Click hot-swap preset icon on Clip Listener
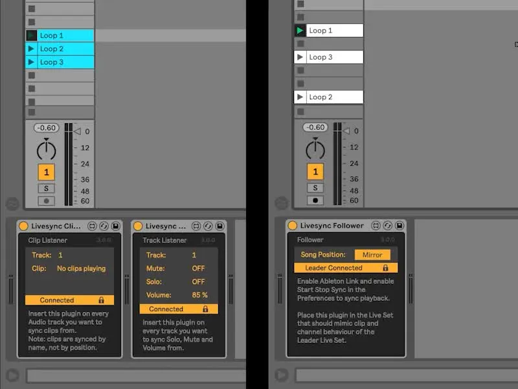This screenshot has height=389, width=518. 103,226
